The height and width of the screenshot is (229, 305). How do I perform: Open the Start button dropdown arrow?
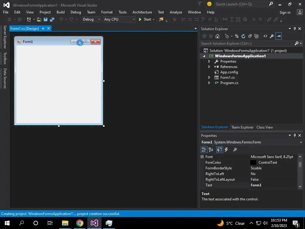tap(154, 19)
